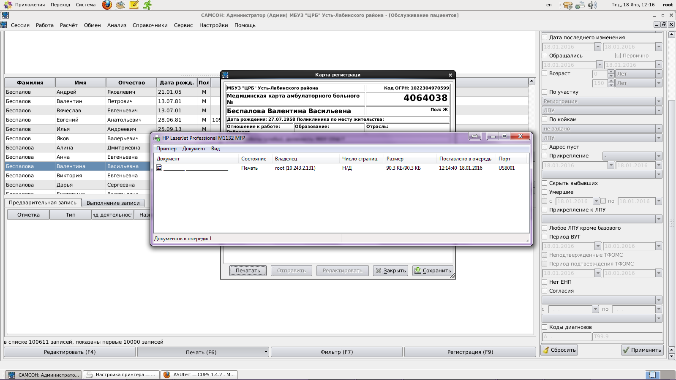
Task: Open the Печать (F6) dropdown arrow
Action: [266, 352]
